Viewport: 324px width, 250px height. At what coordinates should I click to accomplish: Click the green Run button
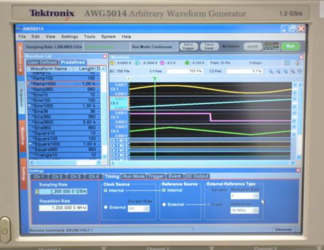[290, 47]
